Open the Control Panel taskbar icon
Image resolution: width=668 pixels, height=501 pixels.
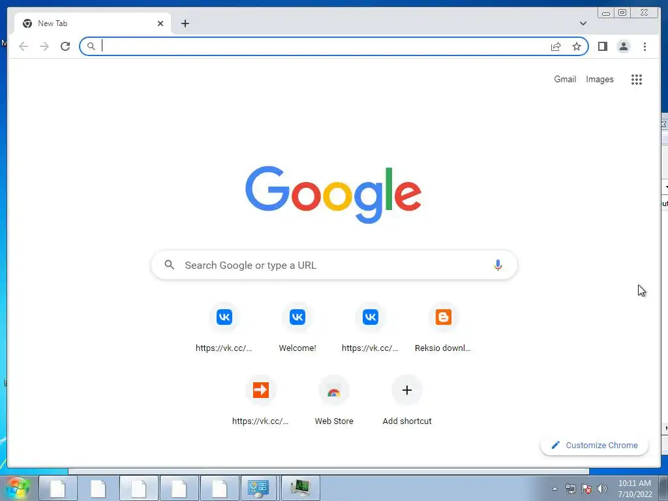[x=258, y=488]
